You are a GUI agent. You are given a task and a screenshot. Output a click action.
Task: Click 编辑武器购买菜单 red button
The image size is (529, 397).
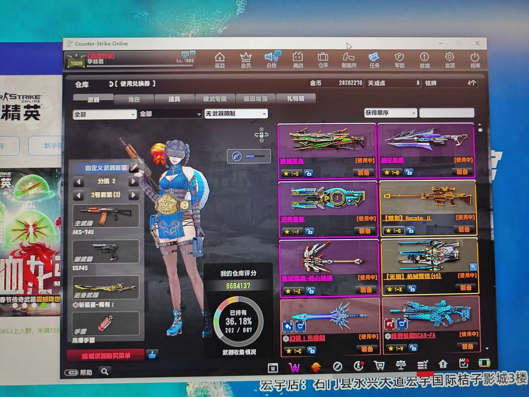point(106,355)
